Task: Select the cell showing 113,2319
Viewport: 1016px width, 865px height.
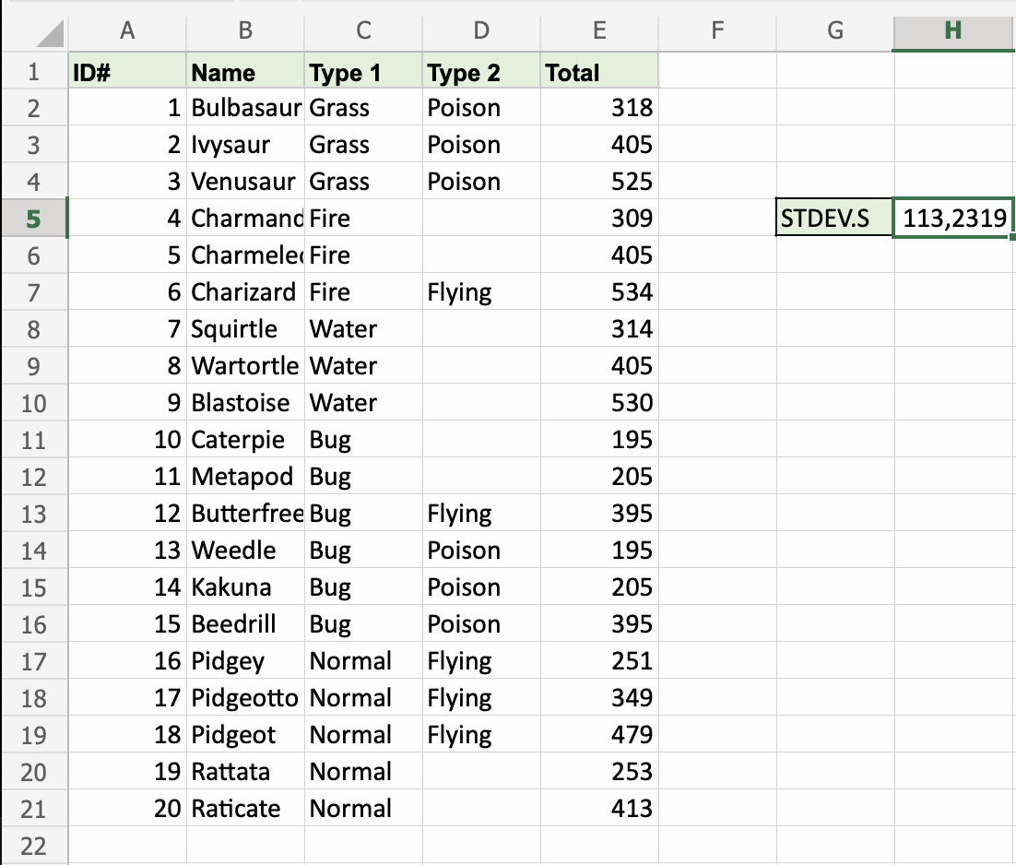Action: 955,219
